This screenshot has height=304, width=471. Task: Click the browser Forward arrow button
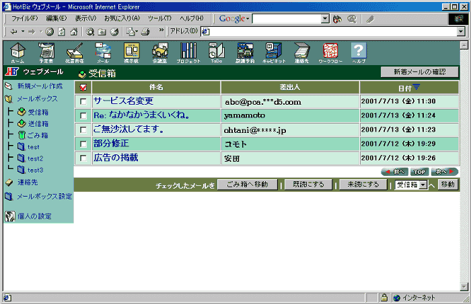[32, 32]
